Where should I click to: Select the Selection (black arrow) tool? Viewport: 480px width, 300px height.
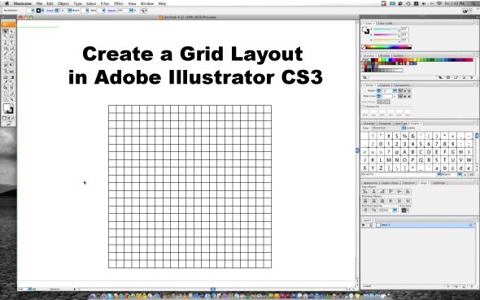tap(5, 31)
